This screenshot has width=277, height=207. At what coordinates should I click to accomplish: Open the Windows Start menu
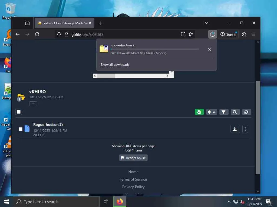[x=6, y=202]
